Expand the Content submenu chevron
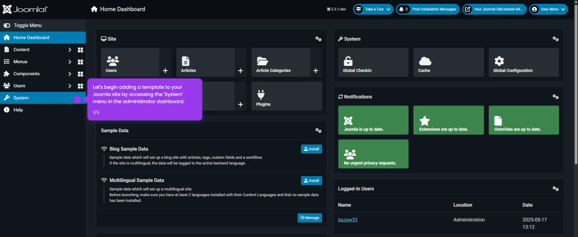 [x=70, y=50]
